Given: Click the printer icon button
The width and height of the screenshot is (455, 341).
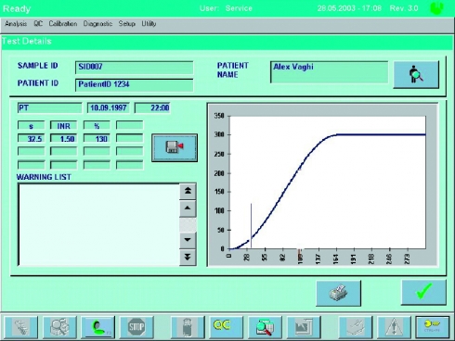Looking at the screenshot, I should (x=338, y=293).
